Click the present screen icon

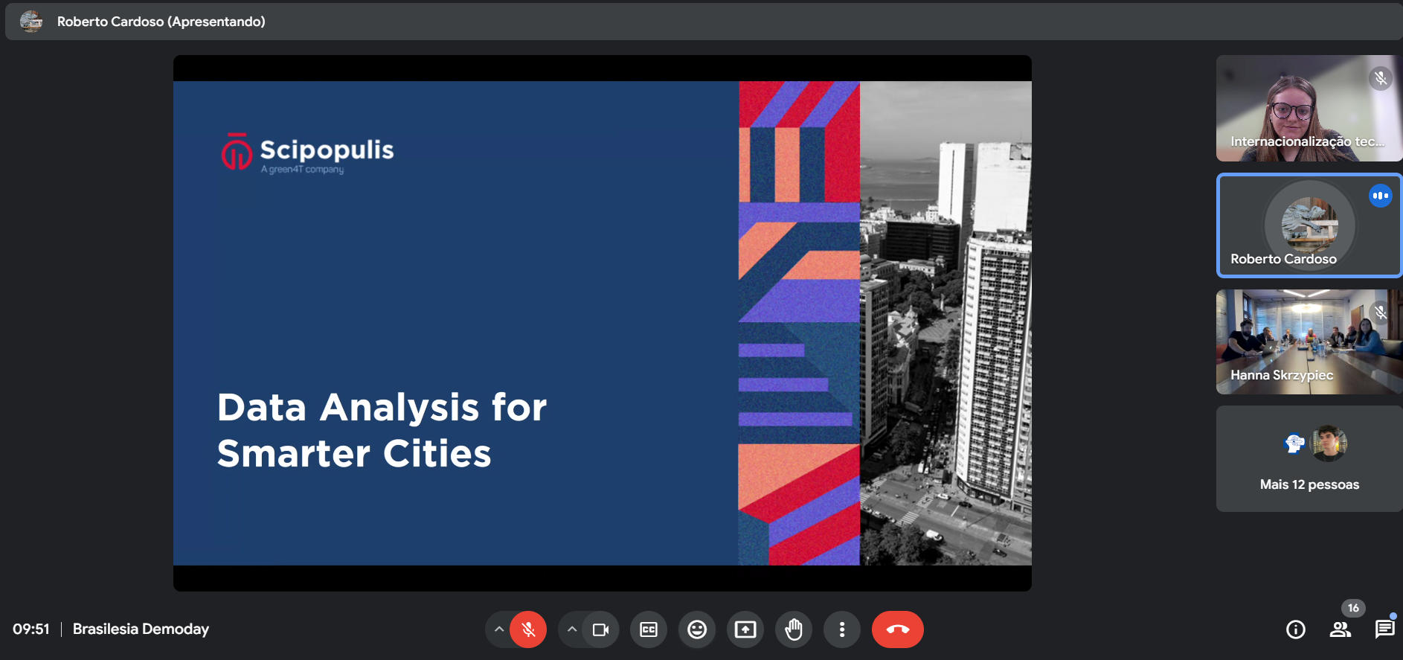tap(745, 629)
